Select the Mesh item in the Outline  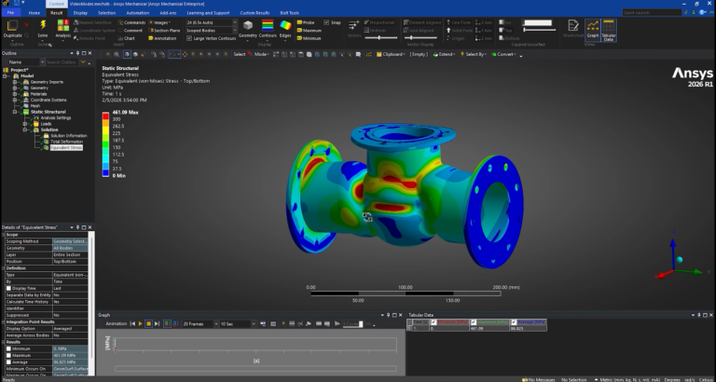coord(34,106)
